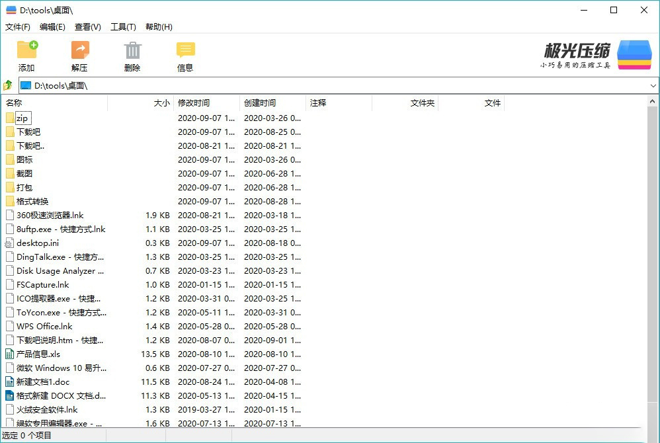This screenshot has width=660, height=443.
Task: Click the 添加 (Add) toolbar icon
Action: [x=27, y=50]
